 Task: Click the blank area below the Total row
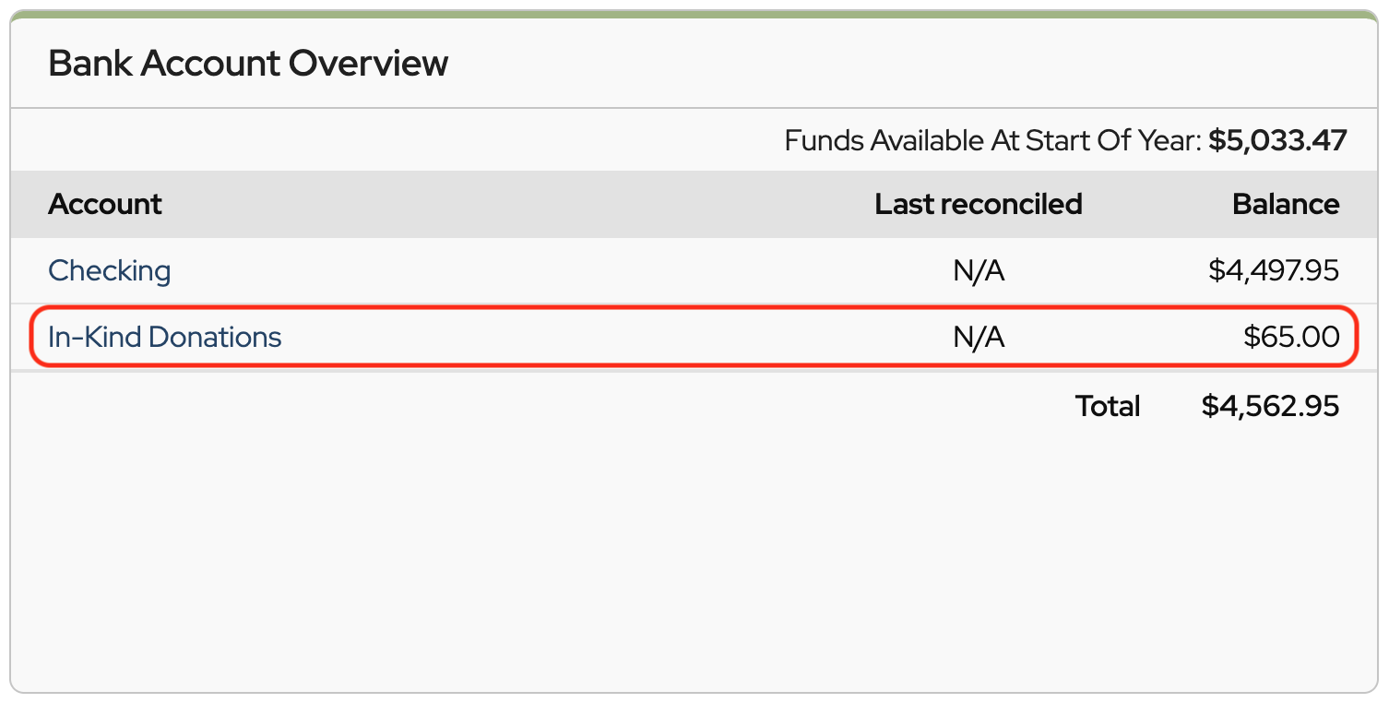coord(692,554)
